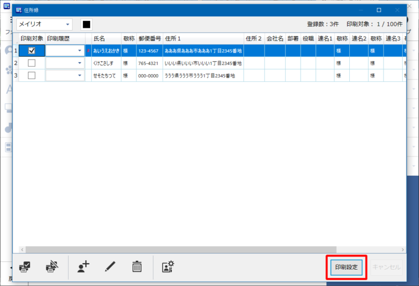Click the 郵便番号 column header
This screenshot has height=286, width=419.
pyautogui.click(x=149, y=39)
